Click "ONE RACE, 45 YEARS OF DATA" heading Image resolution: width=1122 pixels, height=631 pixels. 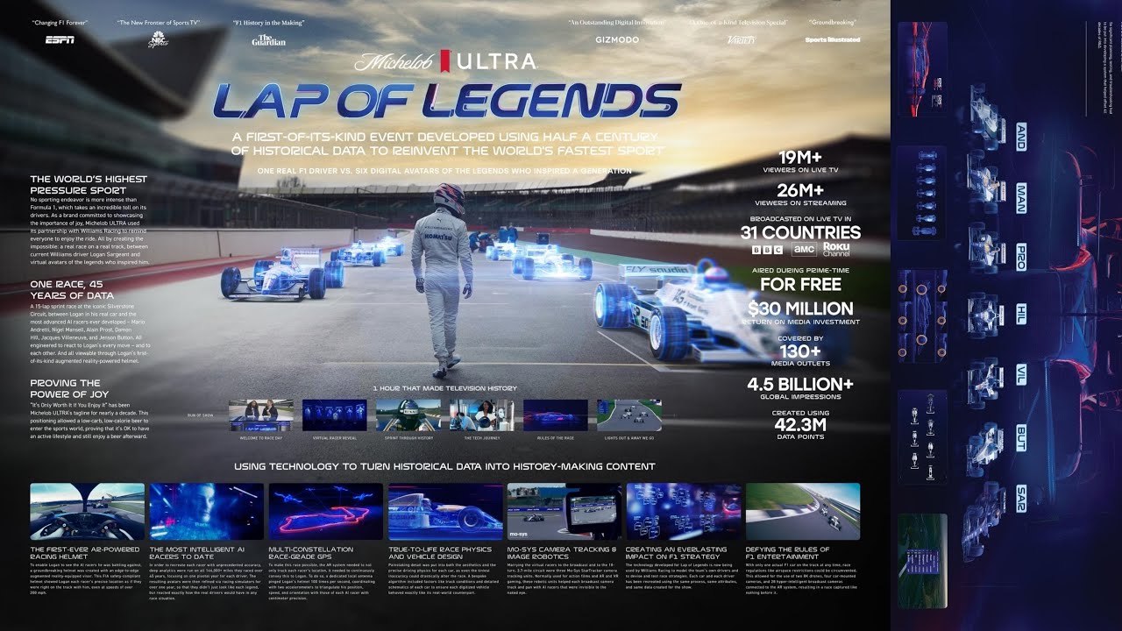72,290
